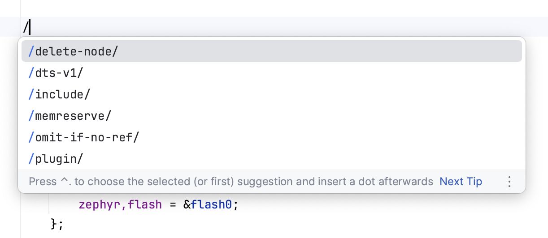Click the left gutter beside the slash line
The height and width of the screenshot is (238, 548).
(x=10, y=28)
